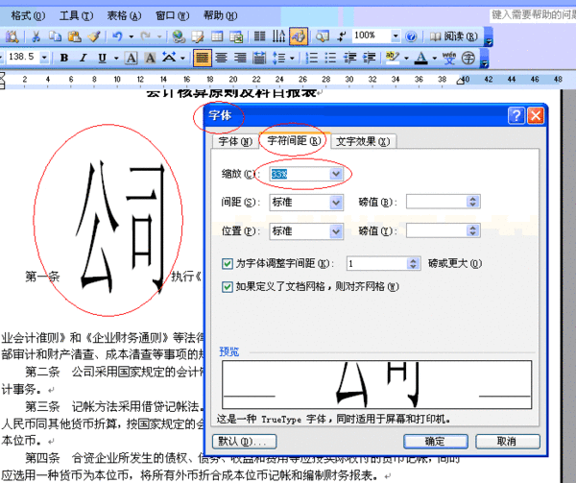Open Word Help question icon
The height and width of the screenshot is (483, 576).
pyautogui.click(x=411, y=36)
